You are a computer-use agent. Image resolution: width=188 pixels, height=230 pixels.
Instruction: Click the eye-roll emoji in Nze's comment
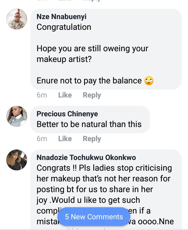coord(149,81)
